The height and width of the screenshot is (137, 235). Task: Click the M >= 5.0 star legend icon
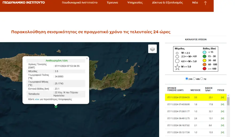pyautogui.click(x=177, y=67)
